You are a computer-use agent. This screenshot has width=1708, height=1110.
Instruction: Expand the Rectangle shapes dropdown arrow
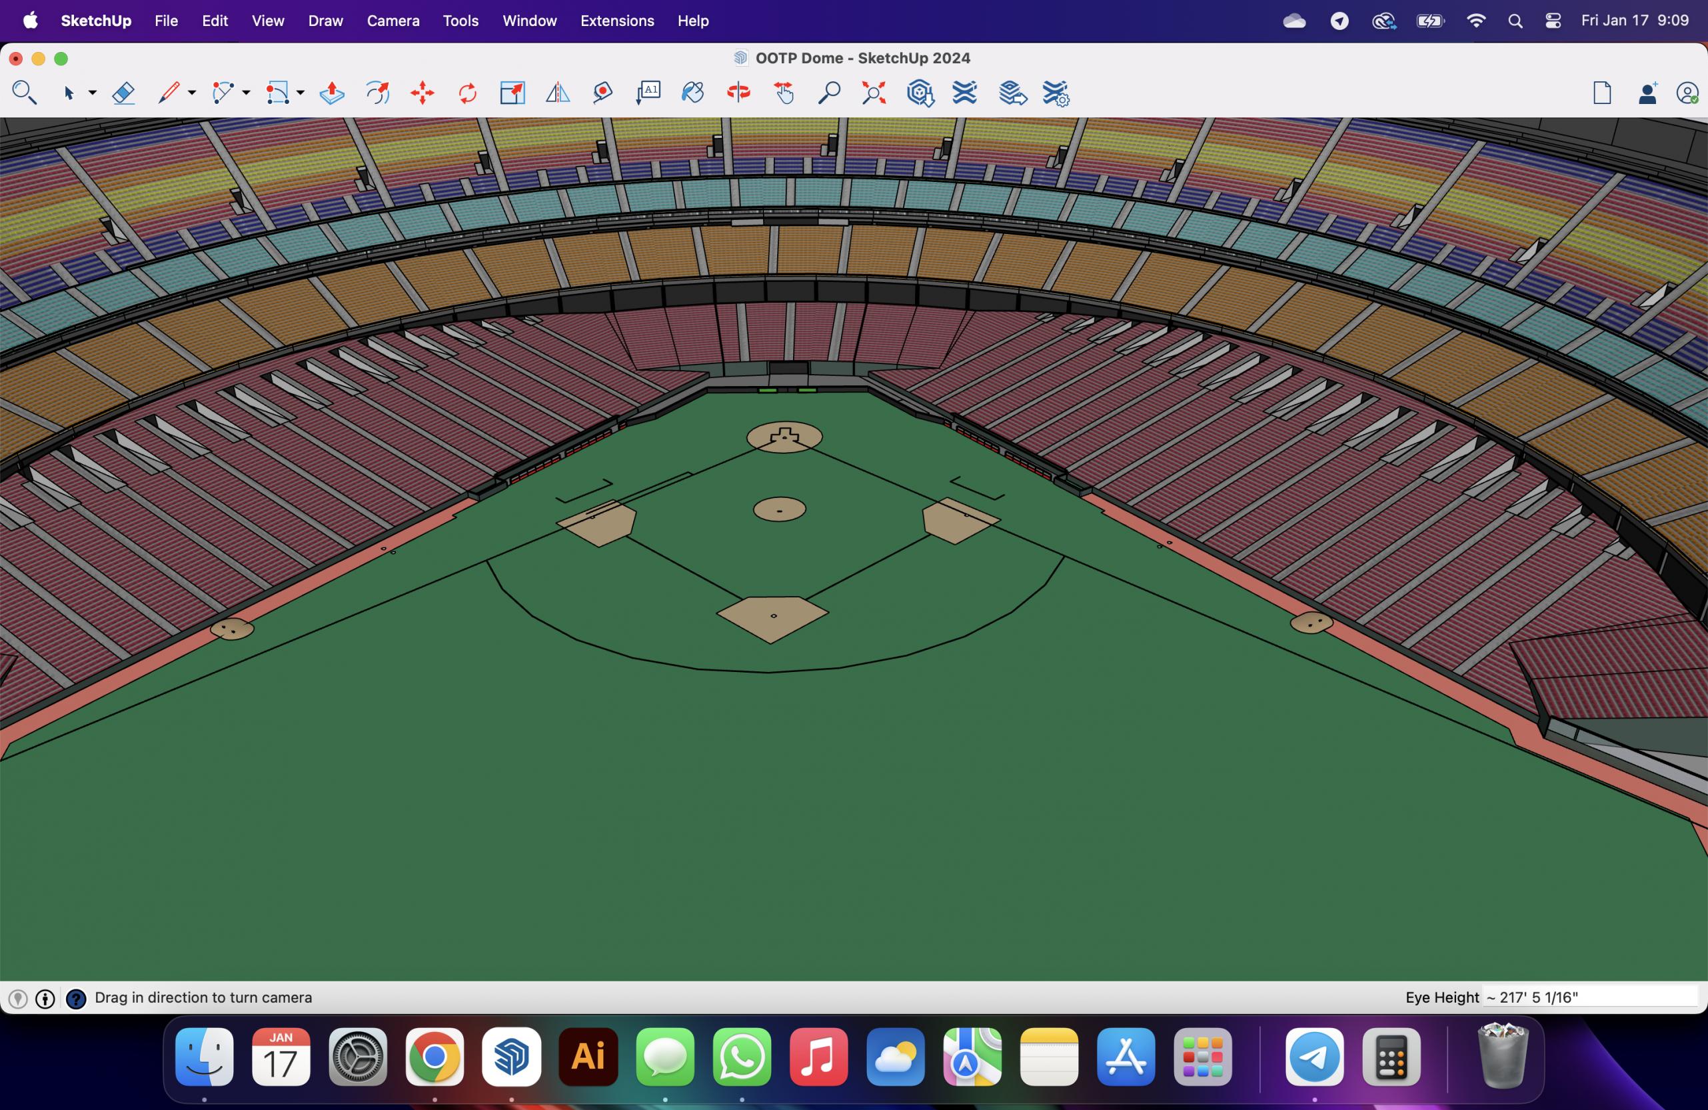click(301, 93)
